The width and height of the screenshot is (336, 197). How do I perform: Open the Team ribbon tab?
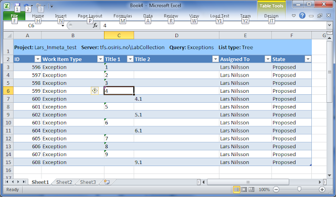click(x=245, y=16)
